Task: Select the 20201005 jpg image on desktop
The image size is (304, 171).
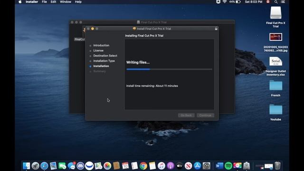Action: [275, 37]
